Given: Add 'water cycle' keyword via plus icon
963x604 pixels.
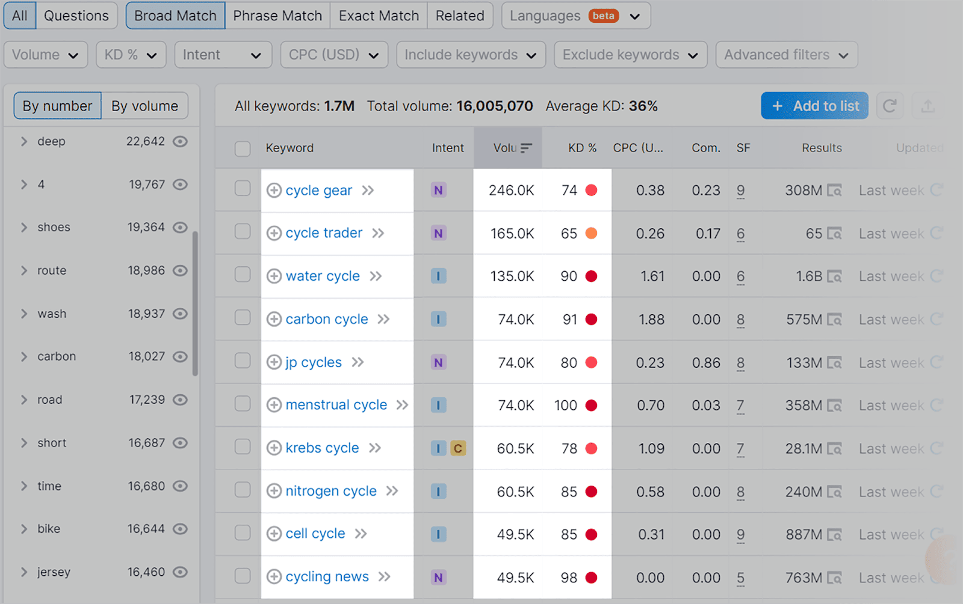Looking at the screenshot, I should pyautogui.click(x=274, y=276).
